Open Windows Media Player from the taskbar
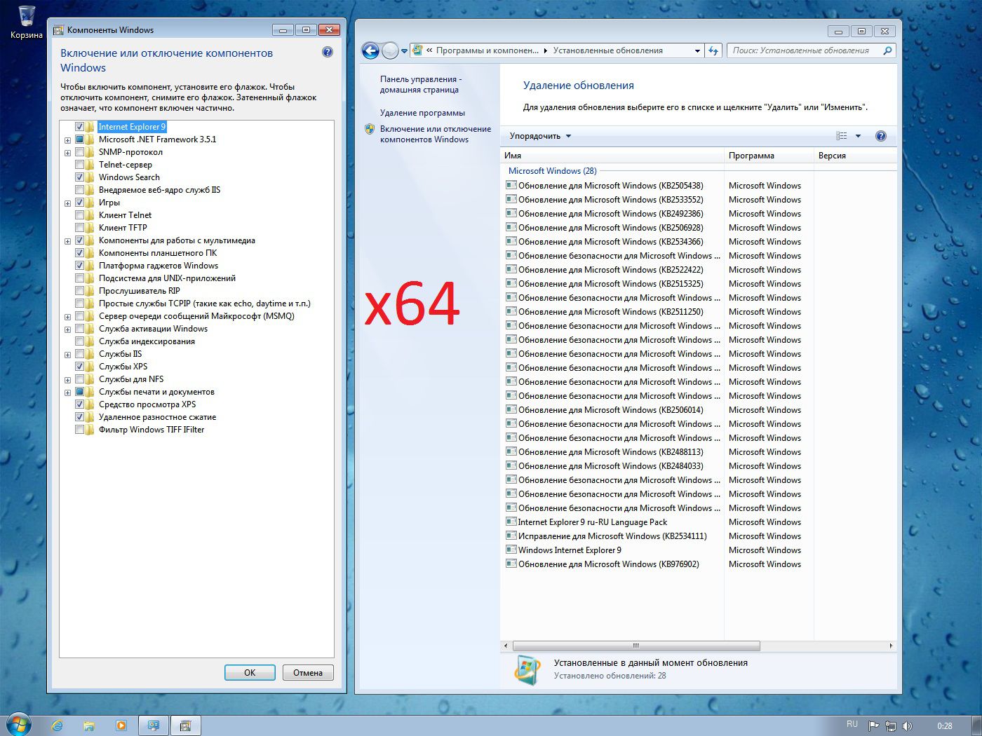 point(121,726)
